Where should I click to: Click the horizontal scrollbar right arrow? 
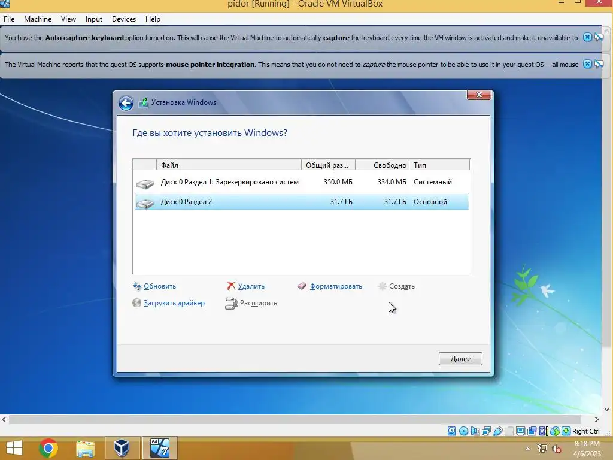tap(597, 420)
